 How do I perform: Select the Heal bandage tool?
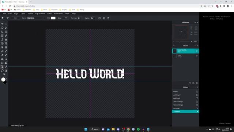pyautogui.click(x=6, y=36)
